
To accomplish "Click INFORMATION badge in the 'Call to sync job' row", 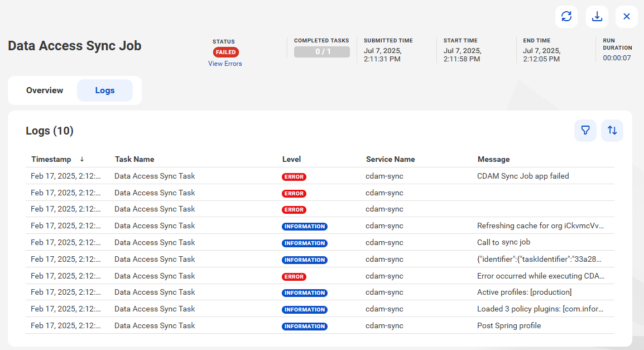I will click(x=304, y=243).
